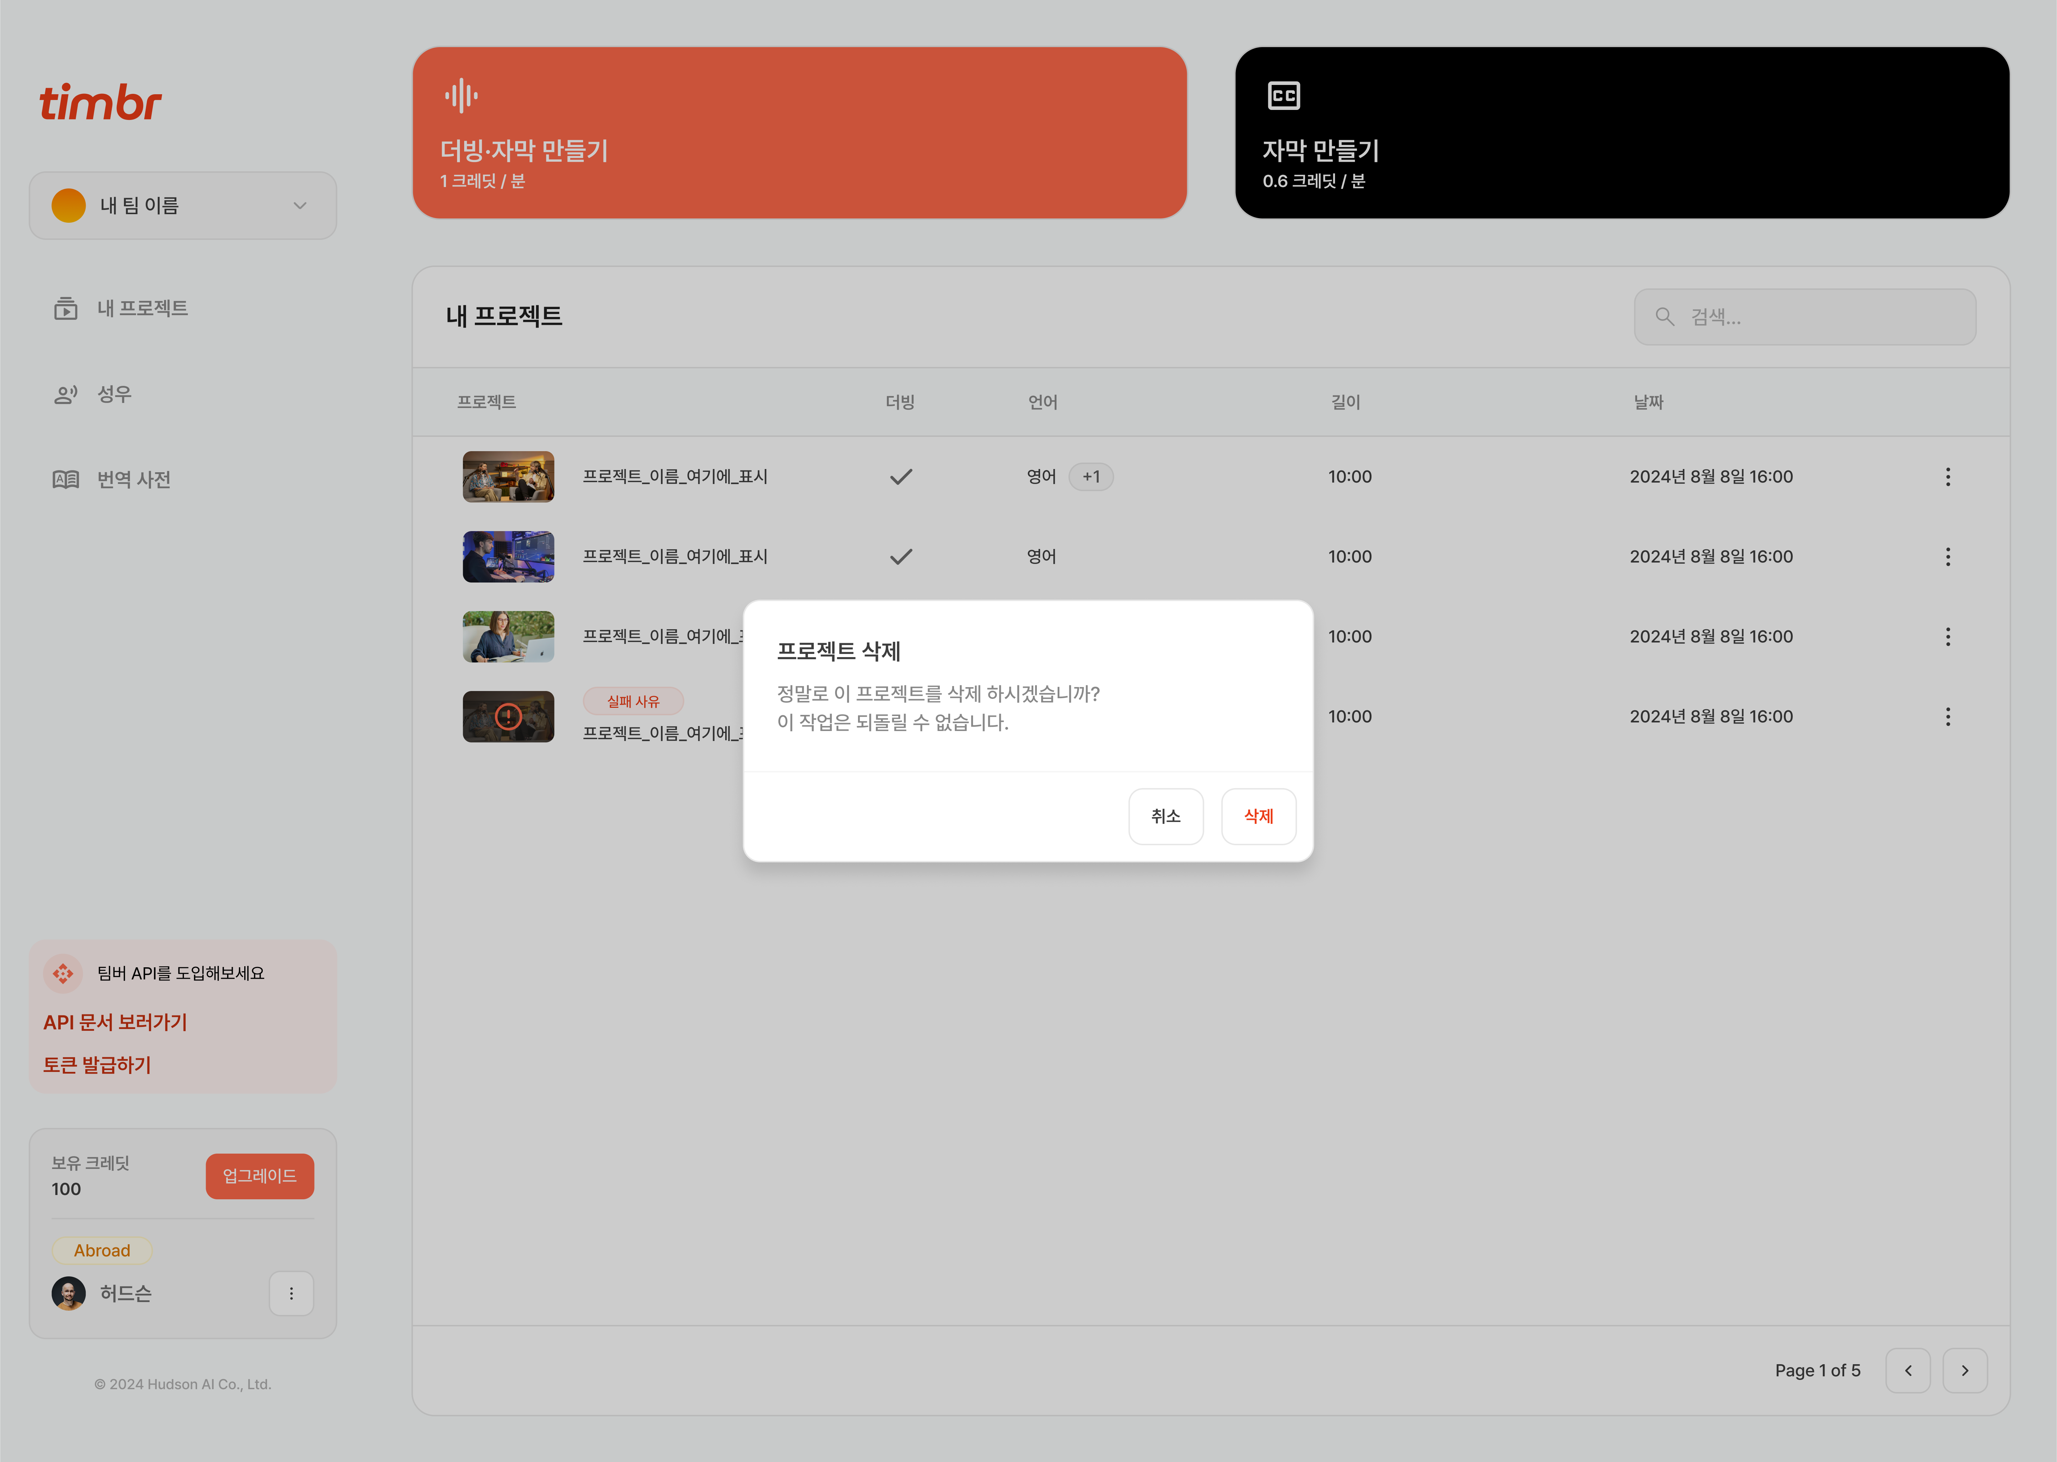Click the waveform icon on the dubbing card

tap(461, 95)
